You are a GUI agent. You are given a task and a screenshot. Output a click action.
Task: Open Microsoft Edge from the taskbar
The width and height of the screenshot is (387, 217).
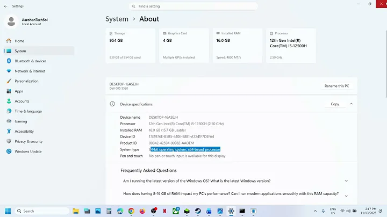[120, 211]
